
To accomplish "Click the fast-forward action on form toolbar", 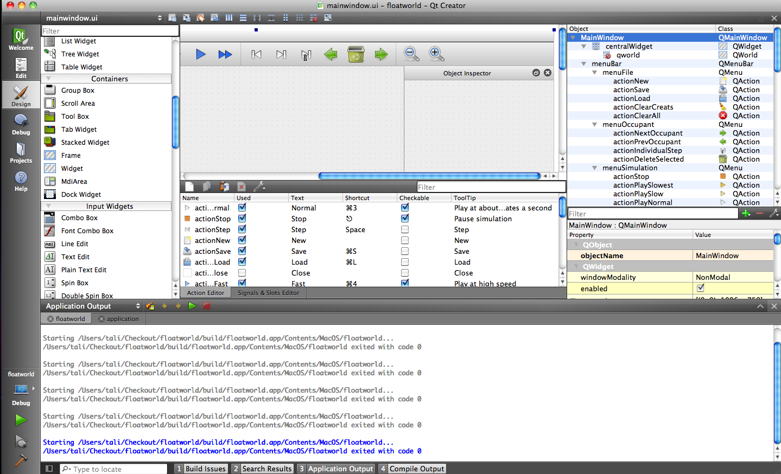I will [225, 54].
